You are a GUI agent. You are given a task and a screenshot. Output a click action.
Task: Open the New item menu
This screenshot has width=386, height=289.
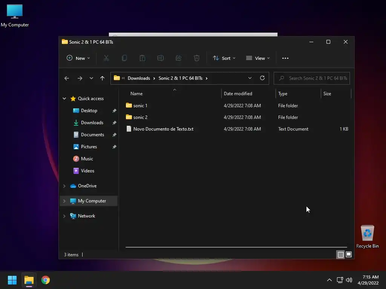tap(78, 58)
